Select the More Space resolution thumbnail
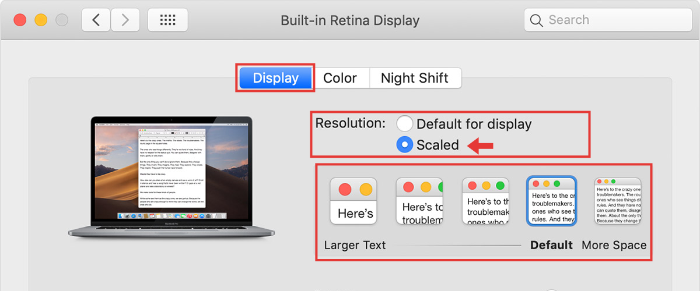 click(x=617, y=201)
